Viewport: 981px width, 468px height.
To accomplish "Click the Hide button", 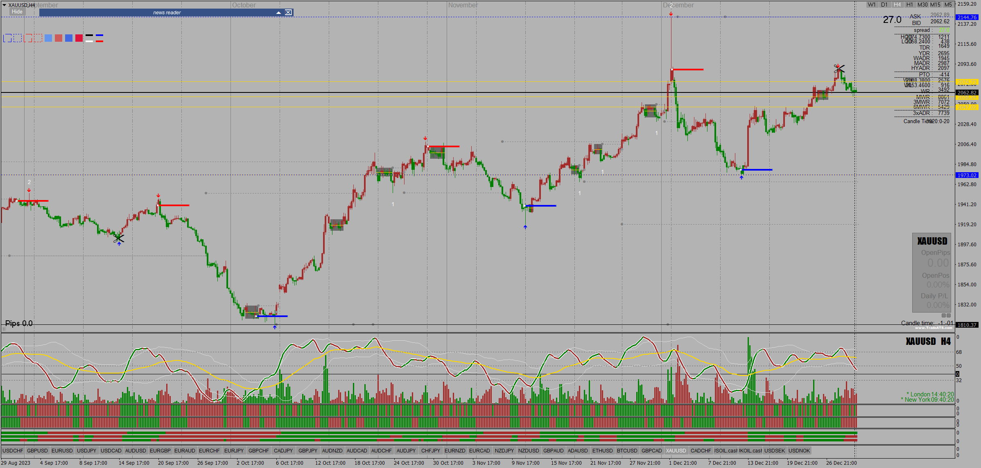I will click(x=17, y=12).
